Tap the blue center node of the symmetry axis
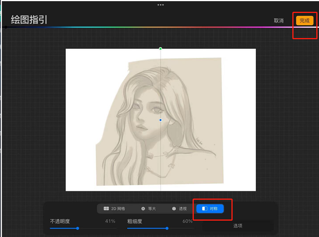 pos(160,120)
